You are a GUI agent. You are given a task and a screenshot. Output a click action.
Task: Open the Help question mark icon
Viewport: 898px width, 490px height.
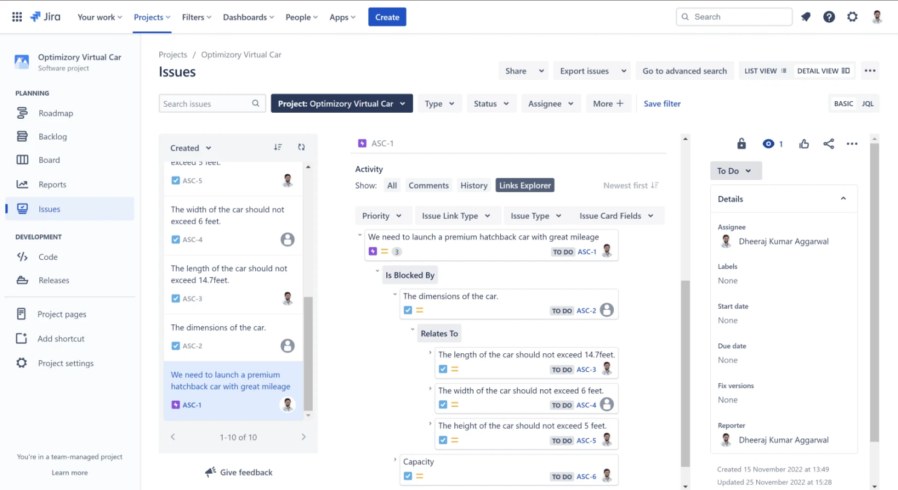[x=829, y=17]
